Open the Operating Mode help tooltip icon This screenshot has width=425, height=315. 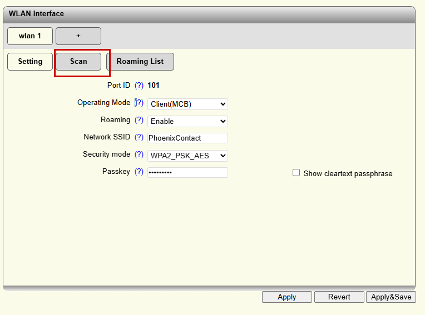click(139, 103)
